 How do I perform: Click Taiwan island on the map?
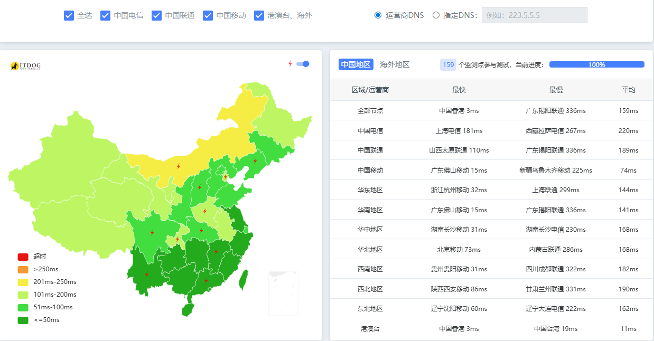tap(244, 280)
